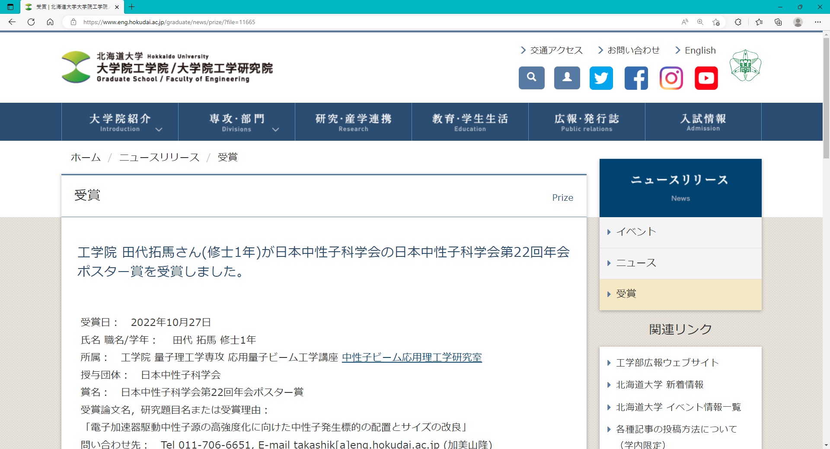
Task: Open the 専攻・部門 Divisions menu label
Action: click(236, 122)
